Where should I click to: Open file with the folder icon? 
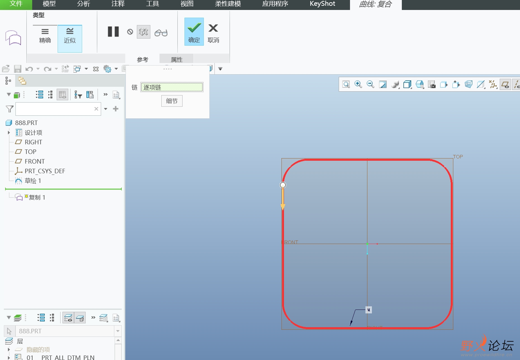point(6,69)
